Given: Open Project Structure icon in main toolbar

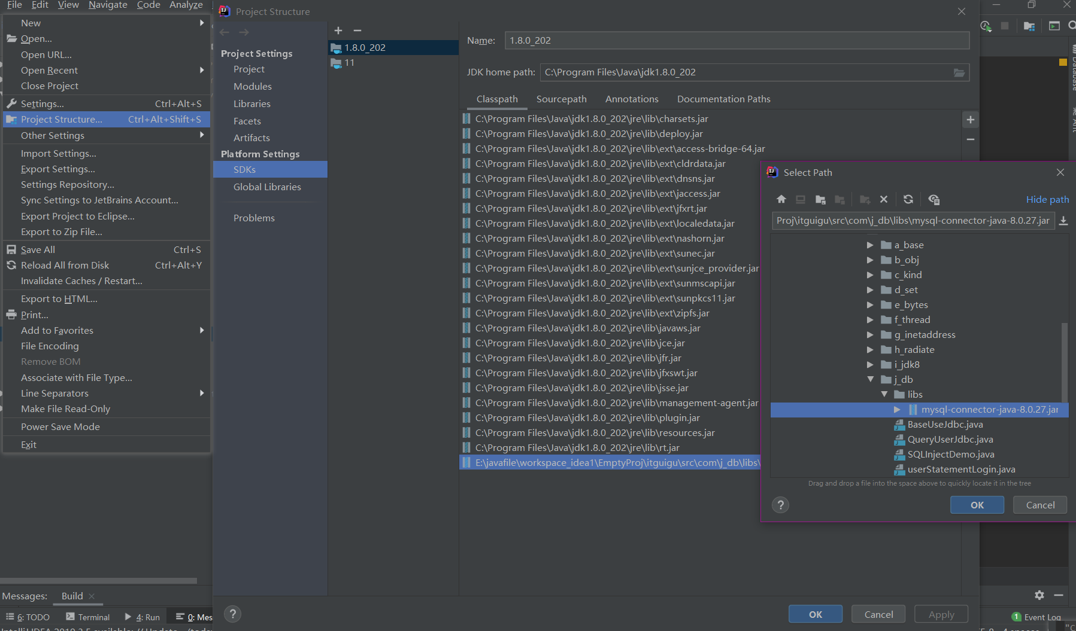Looking at the screenshot, I should pyautogui.click(x=1029, y=26).
